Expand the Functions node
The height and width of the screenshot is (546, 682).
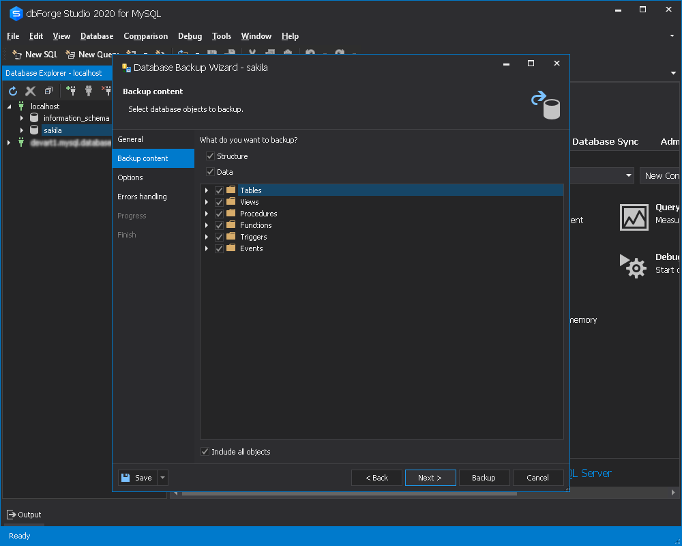tap(207, 225)
